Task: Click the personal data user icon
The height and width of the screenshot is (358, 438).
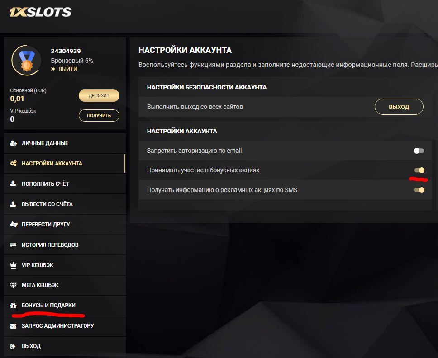Action: coord(13,143)
